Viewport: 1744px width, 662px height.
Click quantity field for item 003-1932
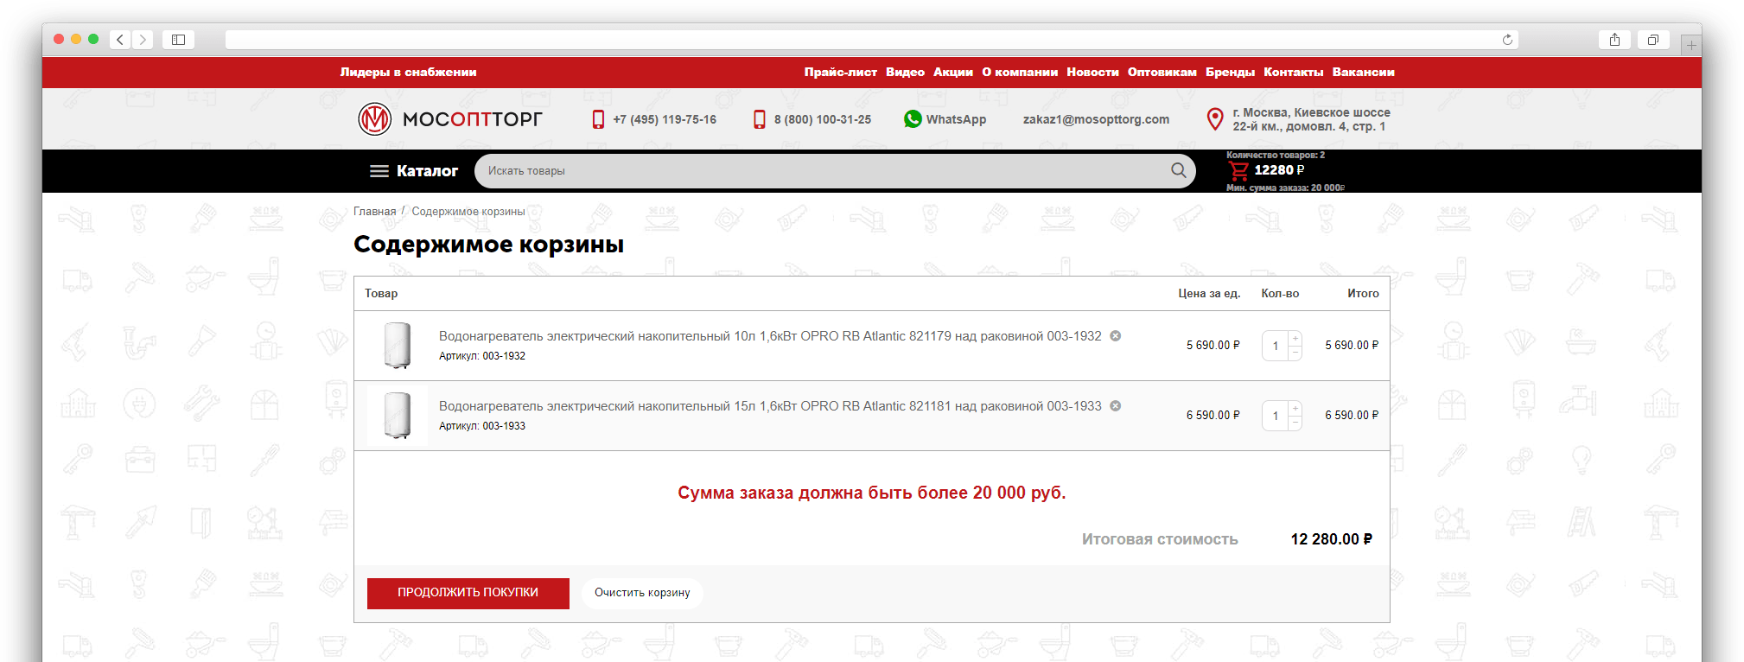pyautogui.click(x=1276, y=346)
